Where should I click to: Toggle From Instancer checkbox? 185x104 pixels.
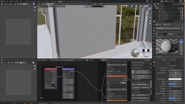tap(46, 88)
